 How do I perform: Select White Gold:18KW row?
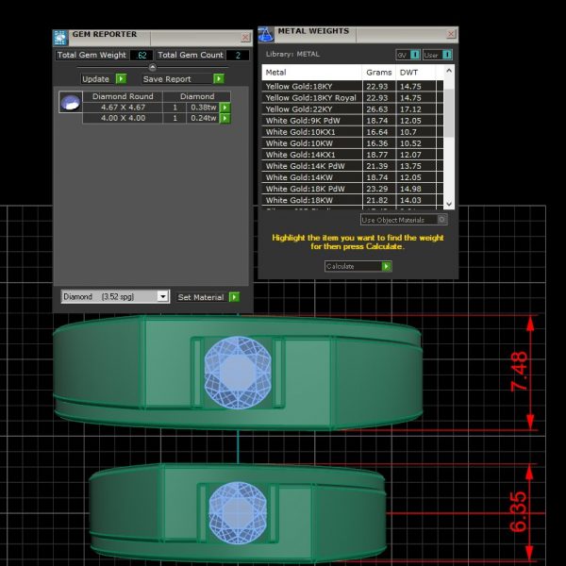[352, 200]
